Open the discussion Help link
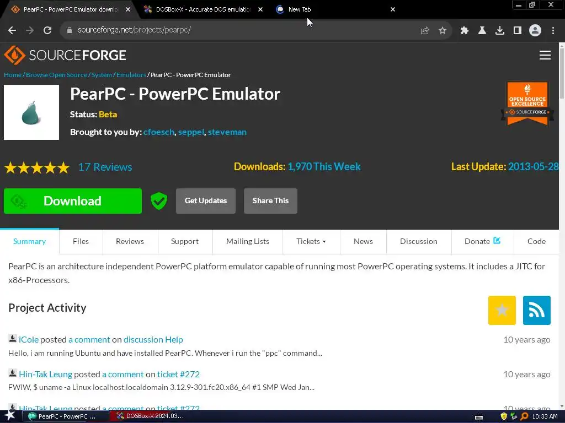 pos(153,339)
